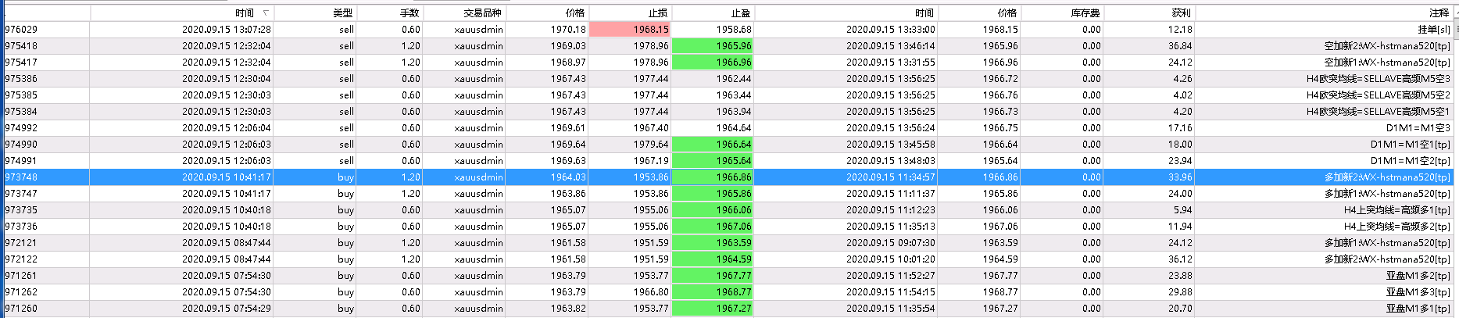Click the comment 挂单[sl]

tap(1434, 29)
